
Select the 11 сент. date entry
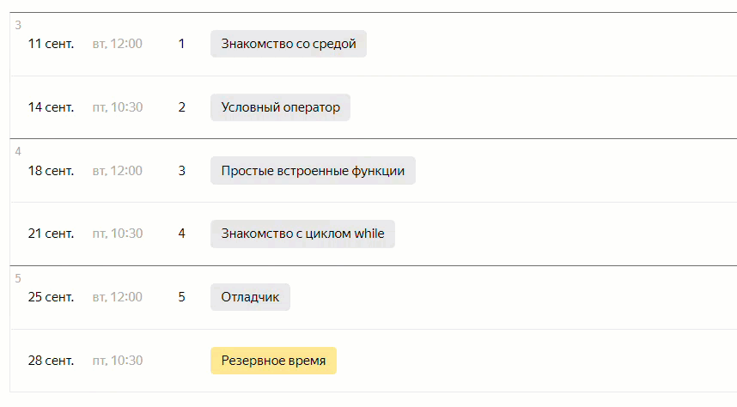(x=51, y=44)
